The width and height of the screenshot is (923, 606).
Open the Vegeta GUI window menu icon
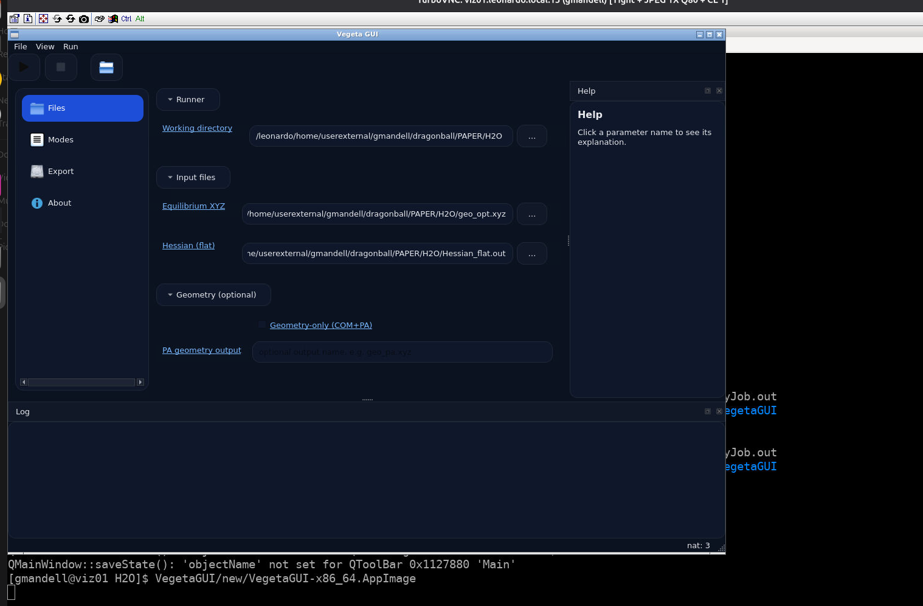[x=15, y=35]
